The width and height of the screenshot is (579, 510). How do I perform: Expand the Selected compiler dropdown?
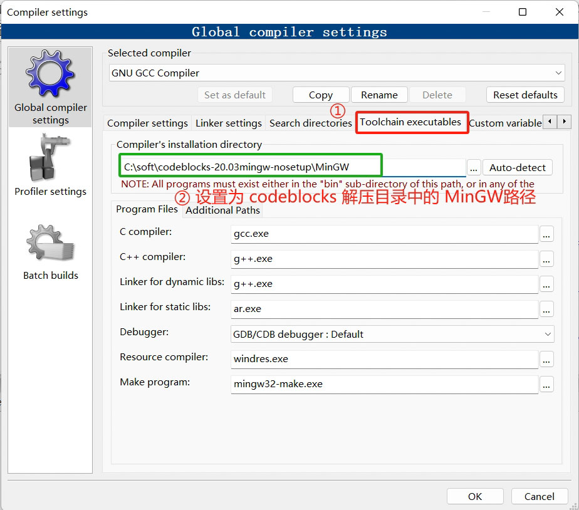[559, 73]
